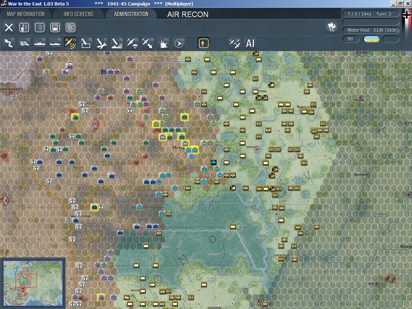Open the lined list report icon
This screenshot has height=309, width=412.
[40, 27]
